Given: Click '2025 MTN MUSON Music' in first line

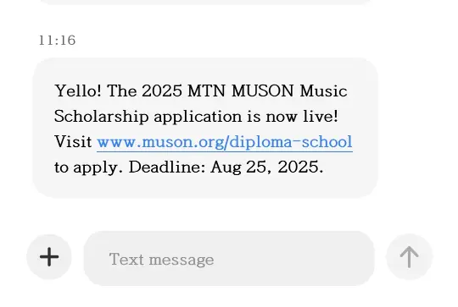Looking at the screenshot, I should pos(244,90).
